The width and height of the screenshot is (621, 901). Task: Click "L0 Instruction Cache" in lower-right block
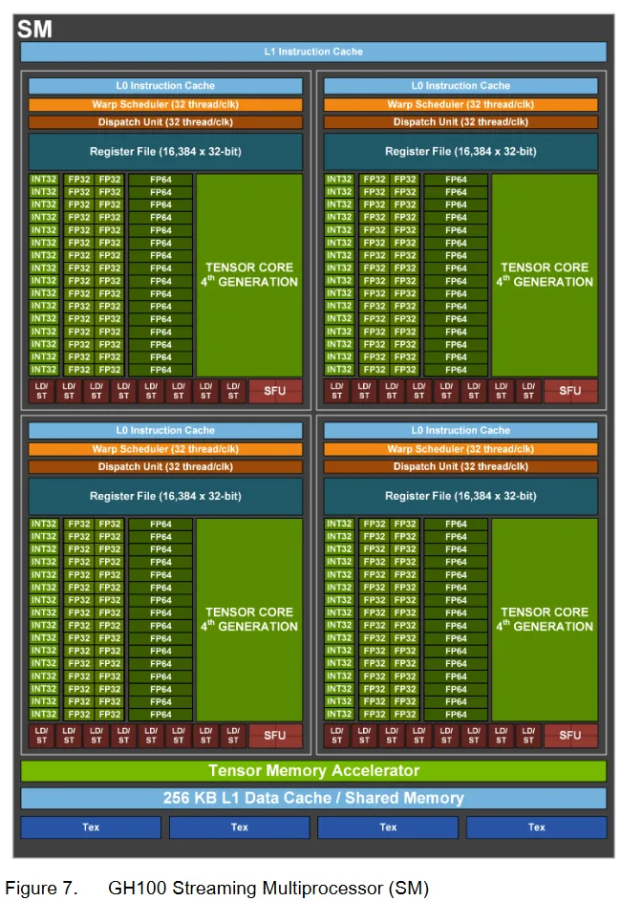[460, 430]
